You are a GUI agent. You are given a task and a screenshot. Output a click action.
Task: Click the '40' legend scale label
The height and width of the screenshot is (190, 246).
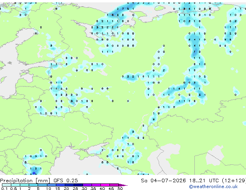point(102,188)
